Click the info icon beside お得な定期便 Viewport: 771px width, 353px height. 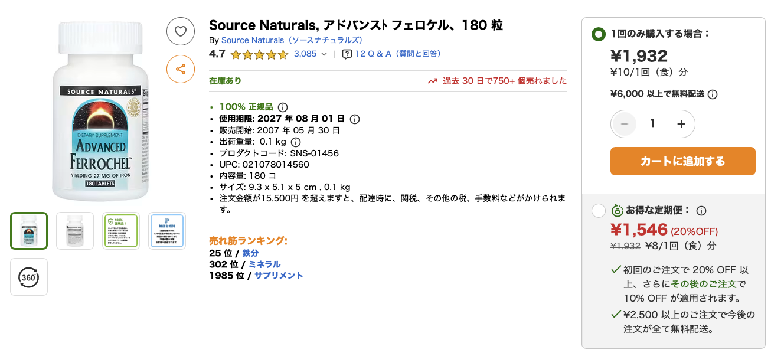(700, 210)
